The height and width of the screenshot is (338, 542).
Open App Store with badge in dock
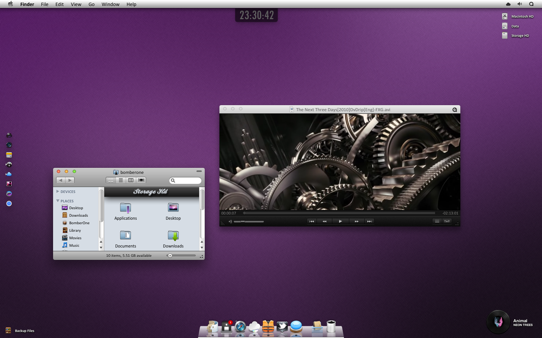click(x=227, y=327)
